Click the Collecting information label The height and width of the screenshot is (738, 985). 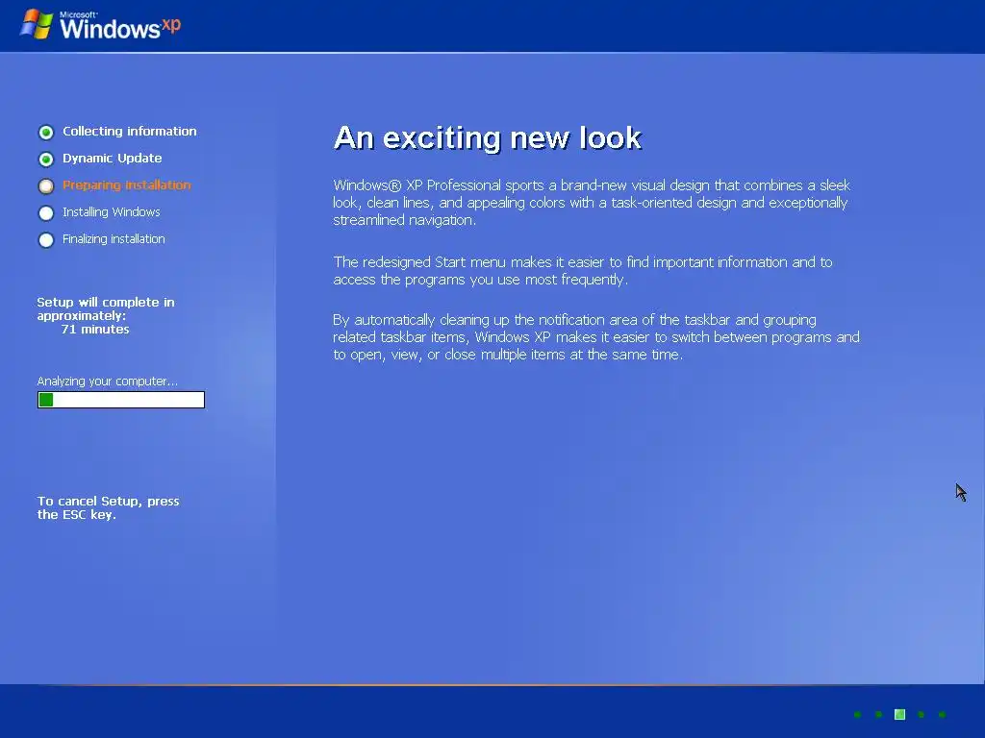point(130,131)
